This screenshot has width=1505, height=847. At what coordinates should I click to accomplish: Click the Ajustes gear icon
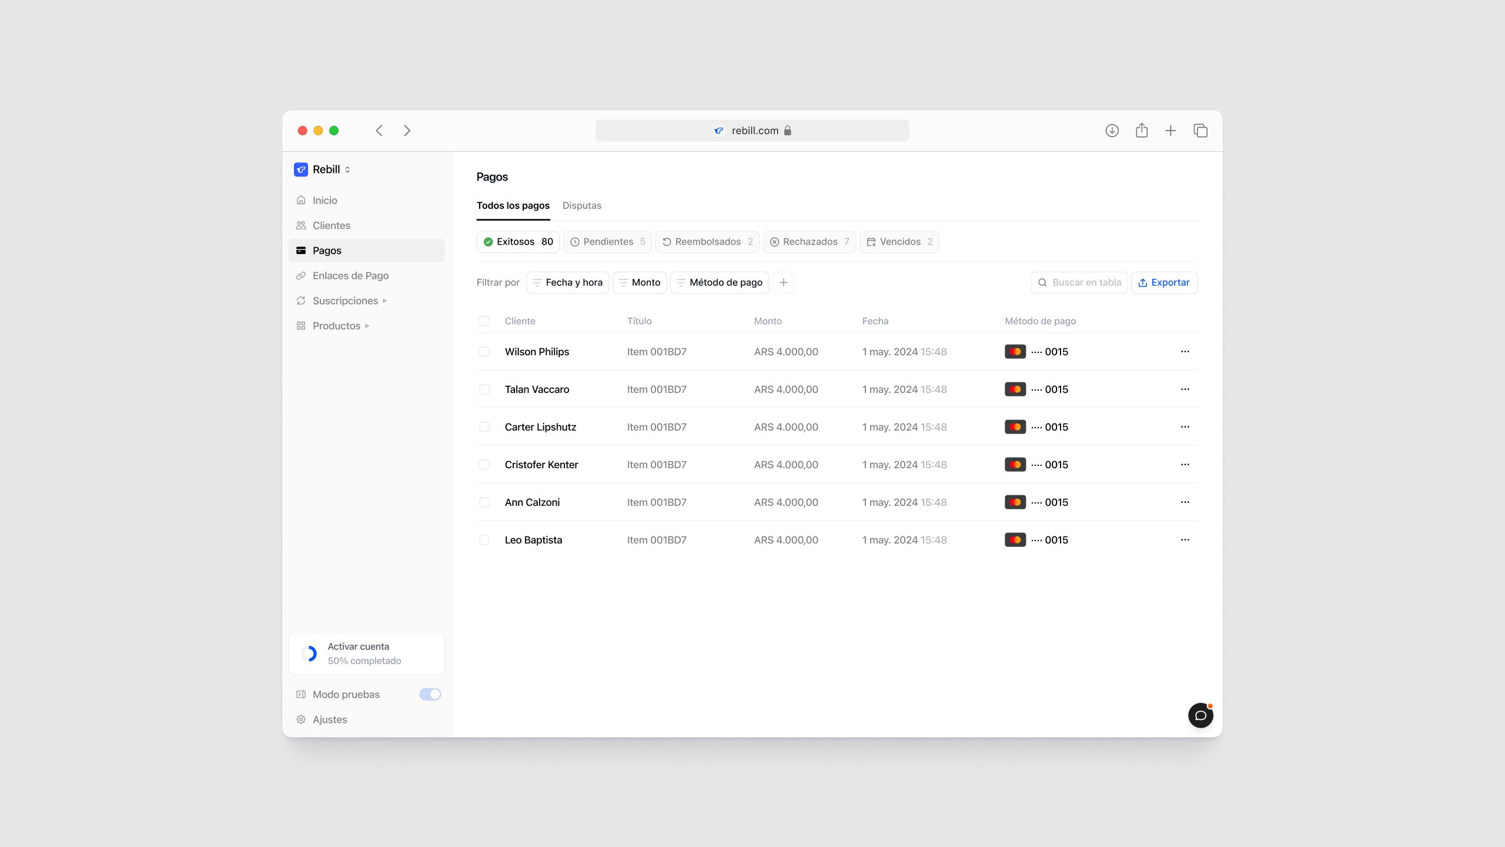pos(301,719)
